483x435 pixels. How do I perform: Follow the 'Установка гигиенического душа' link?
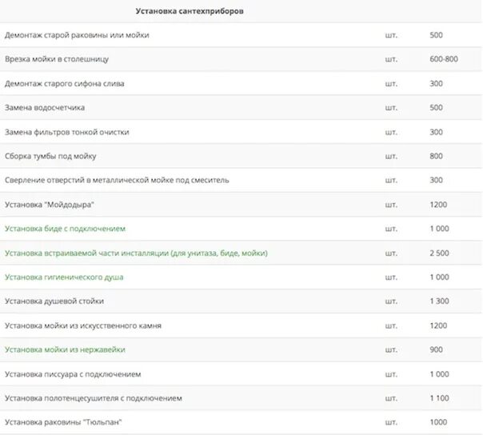tap(64, 277)
